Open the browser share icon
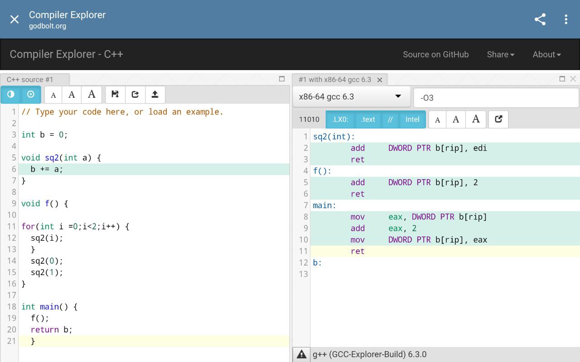This screenshot has height=362, width=580. [x=540, y=19]
